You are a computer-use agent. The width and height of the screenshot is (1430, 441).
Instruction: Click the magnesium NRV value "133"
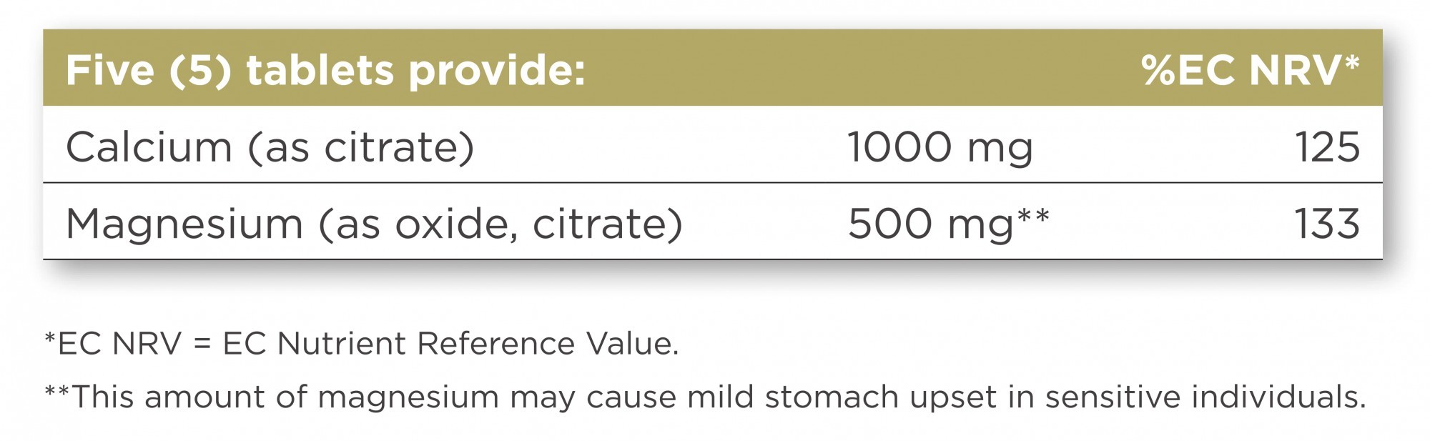tap(1327, 224)
